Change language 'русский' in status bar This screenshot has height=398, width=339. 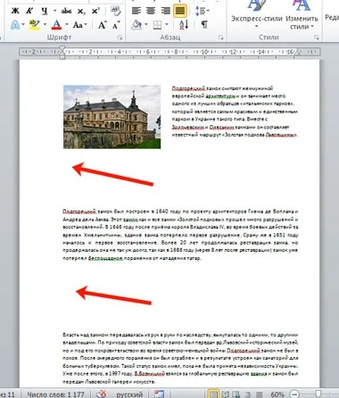pos(129,394)
